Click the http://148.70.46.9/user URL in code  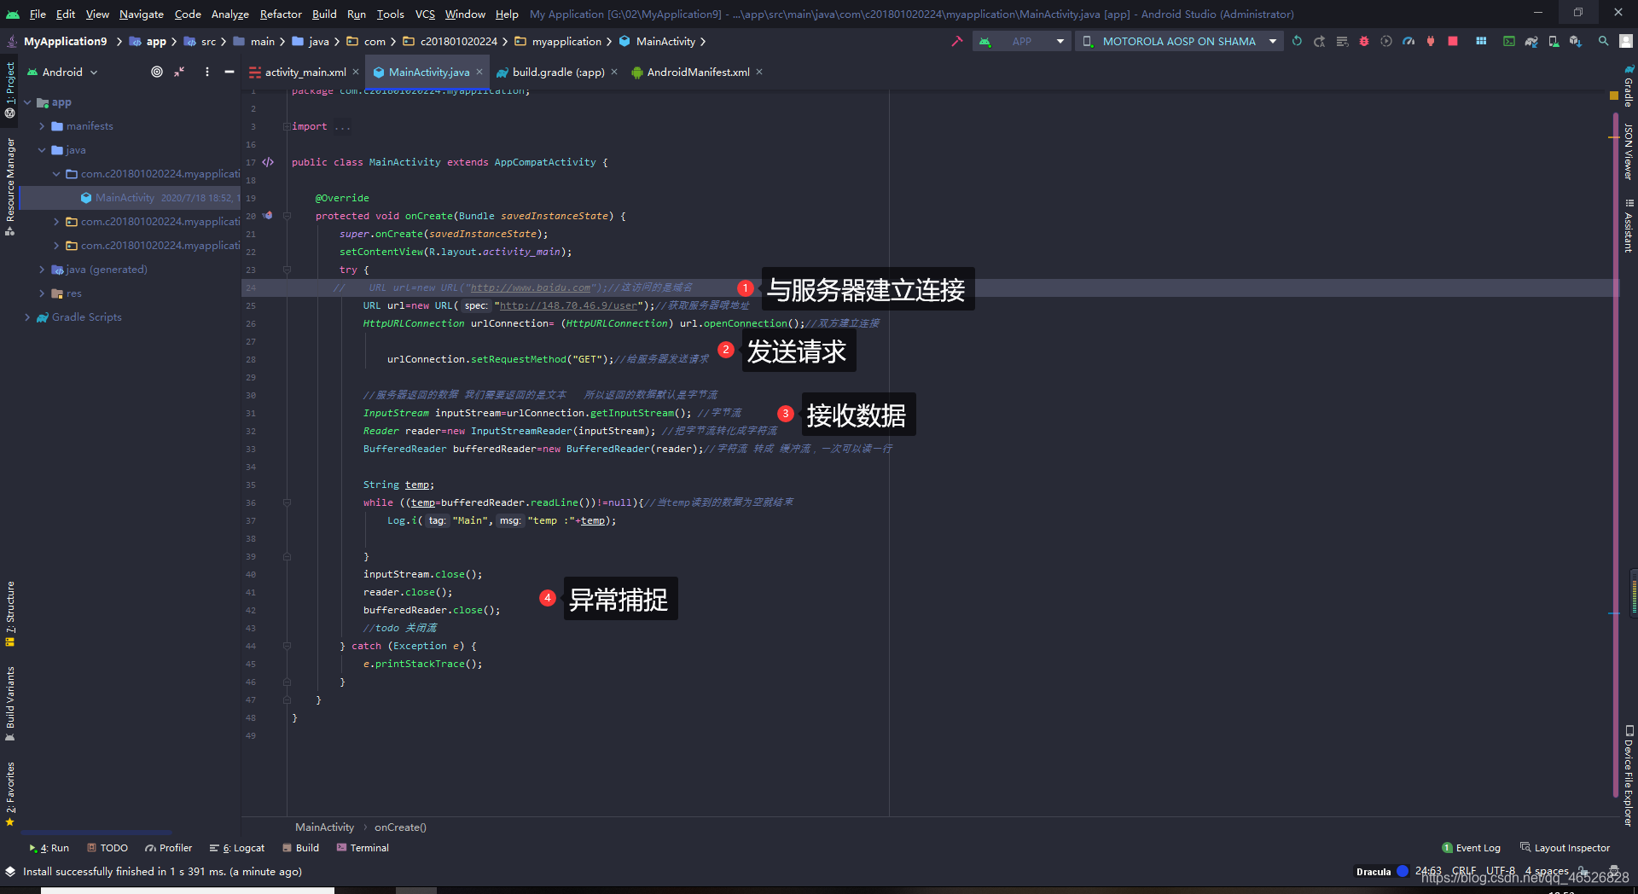point(568,305)
